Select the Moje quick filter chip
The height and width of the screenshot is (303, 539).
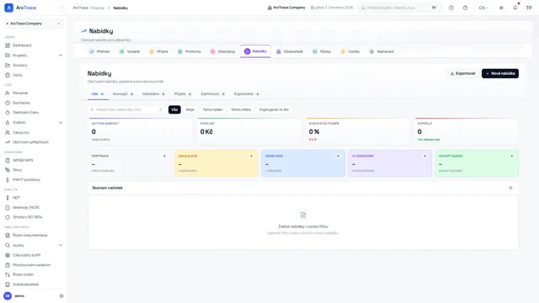pyautogui.click(x=190, y=109)
